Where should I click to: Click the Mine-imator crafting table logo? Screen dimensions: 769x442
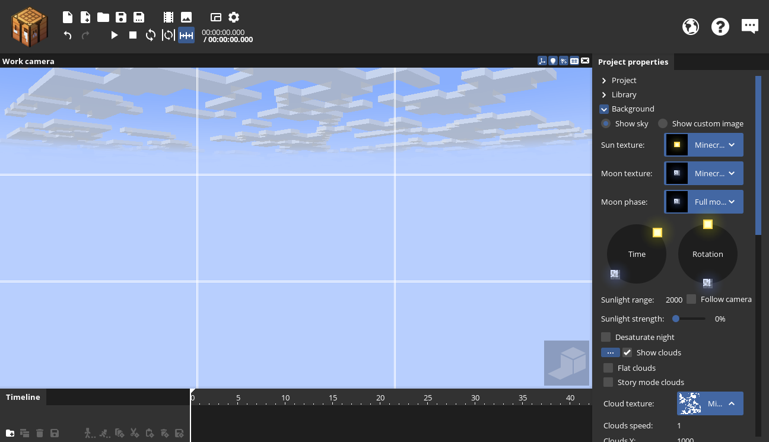point(29,27)
